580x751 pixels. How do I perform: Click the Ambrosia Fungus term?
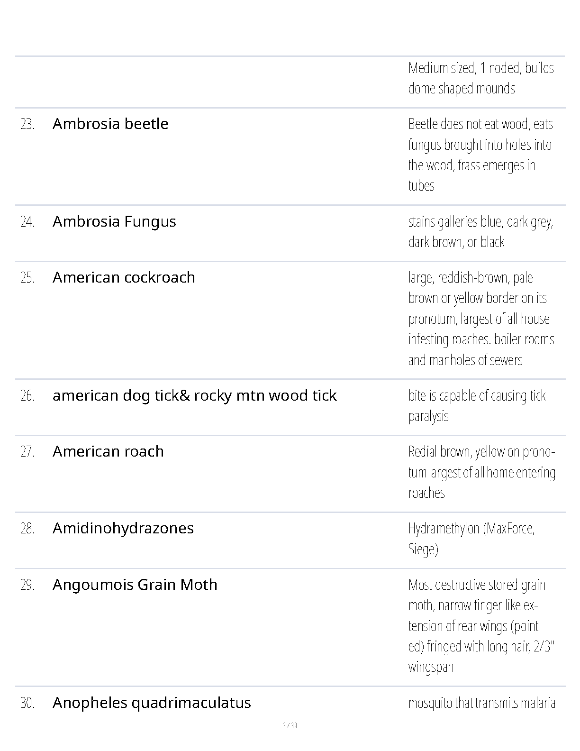114,221
